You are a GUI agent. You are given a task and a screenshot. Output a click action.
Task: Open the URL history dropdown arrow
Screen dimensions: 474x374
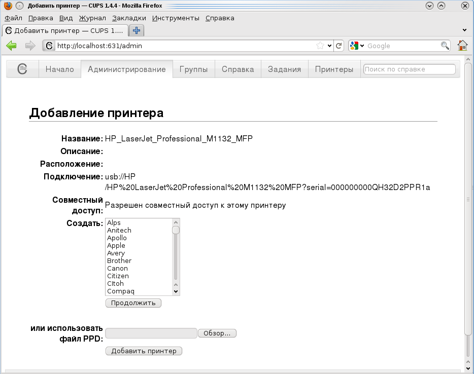[x=330, y=46]
